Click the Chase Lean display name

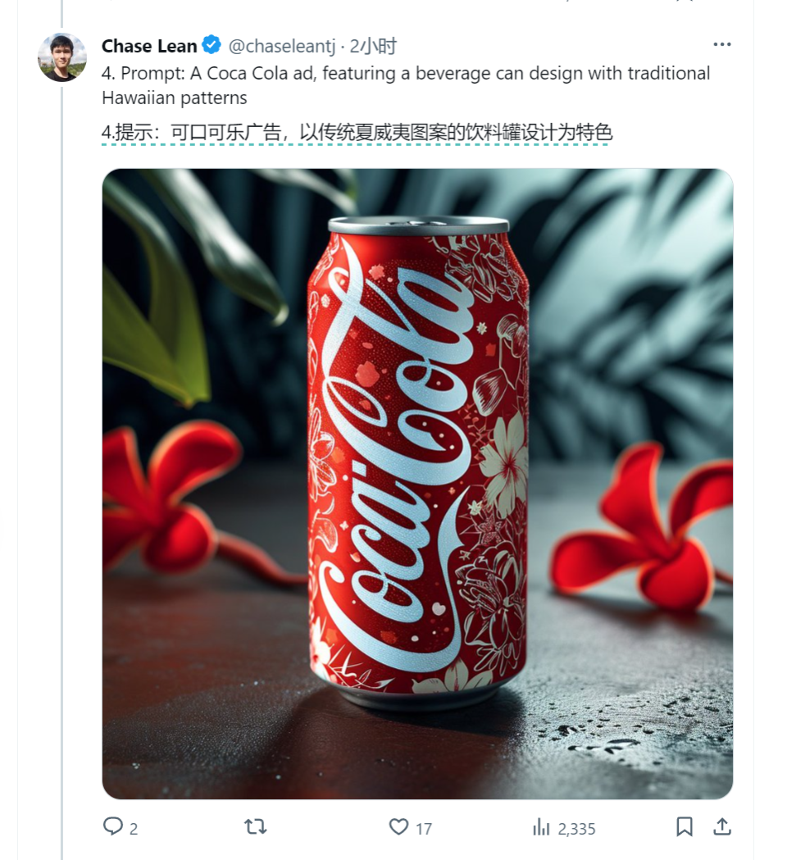pyautogui.click(x=149, y=46)
